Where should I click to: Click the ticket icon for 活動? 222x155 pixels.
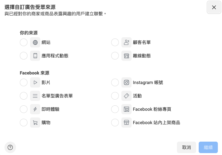[126, 96]
